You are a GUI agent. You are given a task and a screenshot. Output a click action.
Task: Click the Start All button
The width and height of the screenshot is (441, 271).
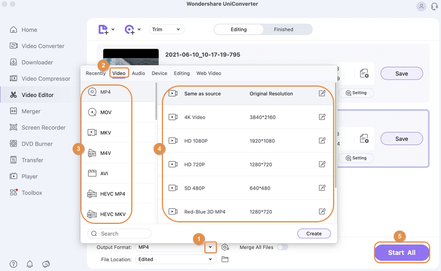(x=402, y=253)
